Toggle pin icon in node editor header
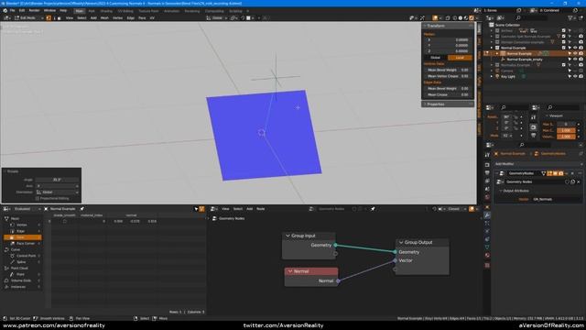 pos(373,209)
